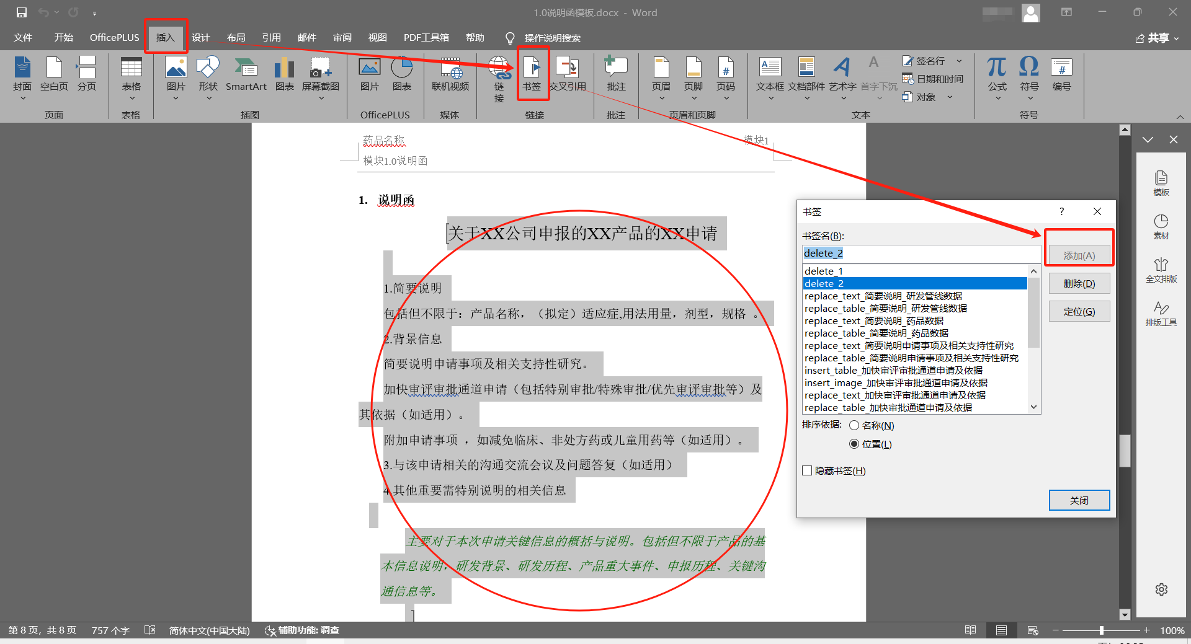Screen dimensions: 1191x644
Task: Open the Page Number (页码) menu
Action: click(726, 77)
